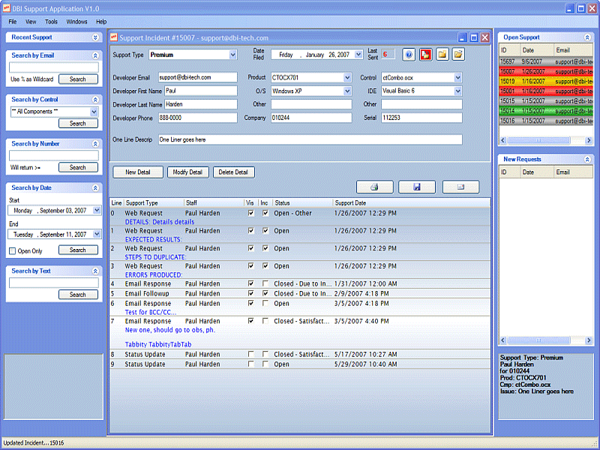Click the email icon button above the grid

pyautogui.click(x=460, y=186)
